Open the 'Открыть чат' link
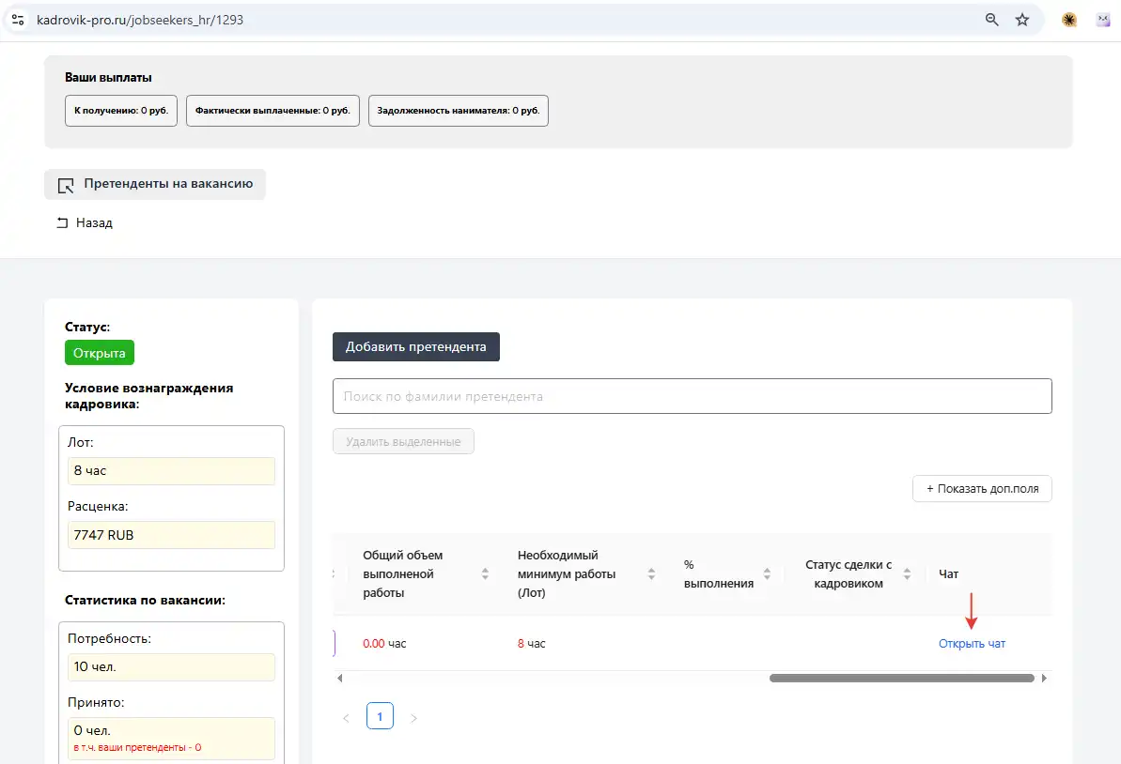The image size is (1121, 764). coord(972,644)
